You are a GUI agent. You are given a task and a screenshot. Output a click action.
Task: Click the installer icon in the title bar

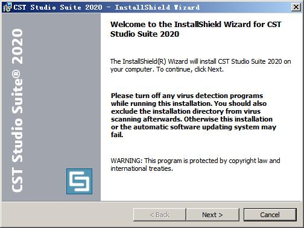coord(7,7)
